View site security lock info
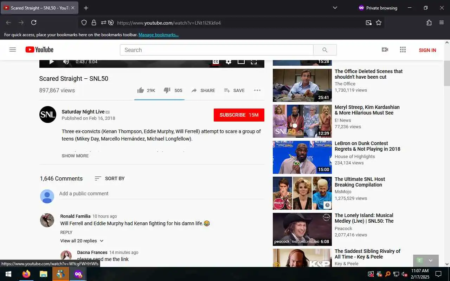The height and width of the screenshot is (281, 450). tap(94, 22)
